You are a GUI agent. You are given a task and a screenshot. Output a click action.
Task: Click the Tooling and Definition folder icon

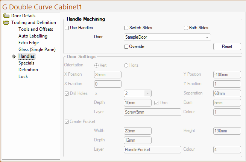6,22
